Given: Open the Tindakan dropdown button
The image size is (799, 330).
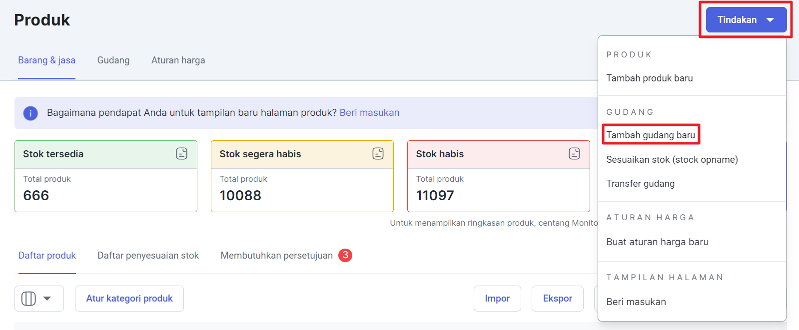Looking at the screenshot, I should click(x=746, y=20).
